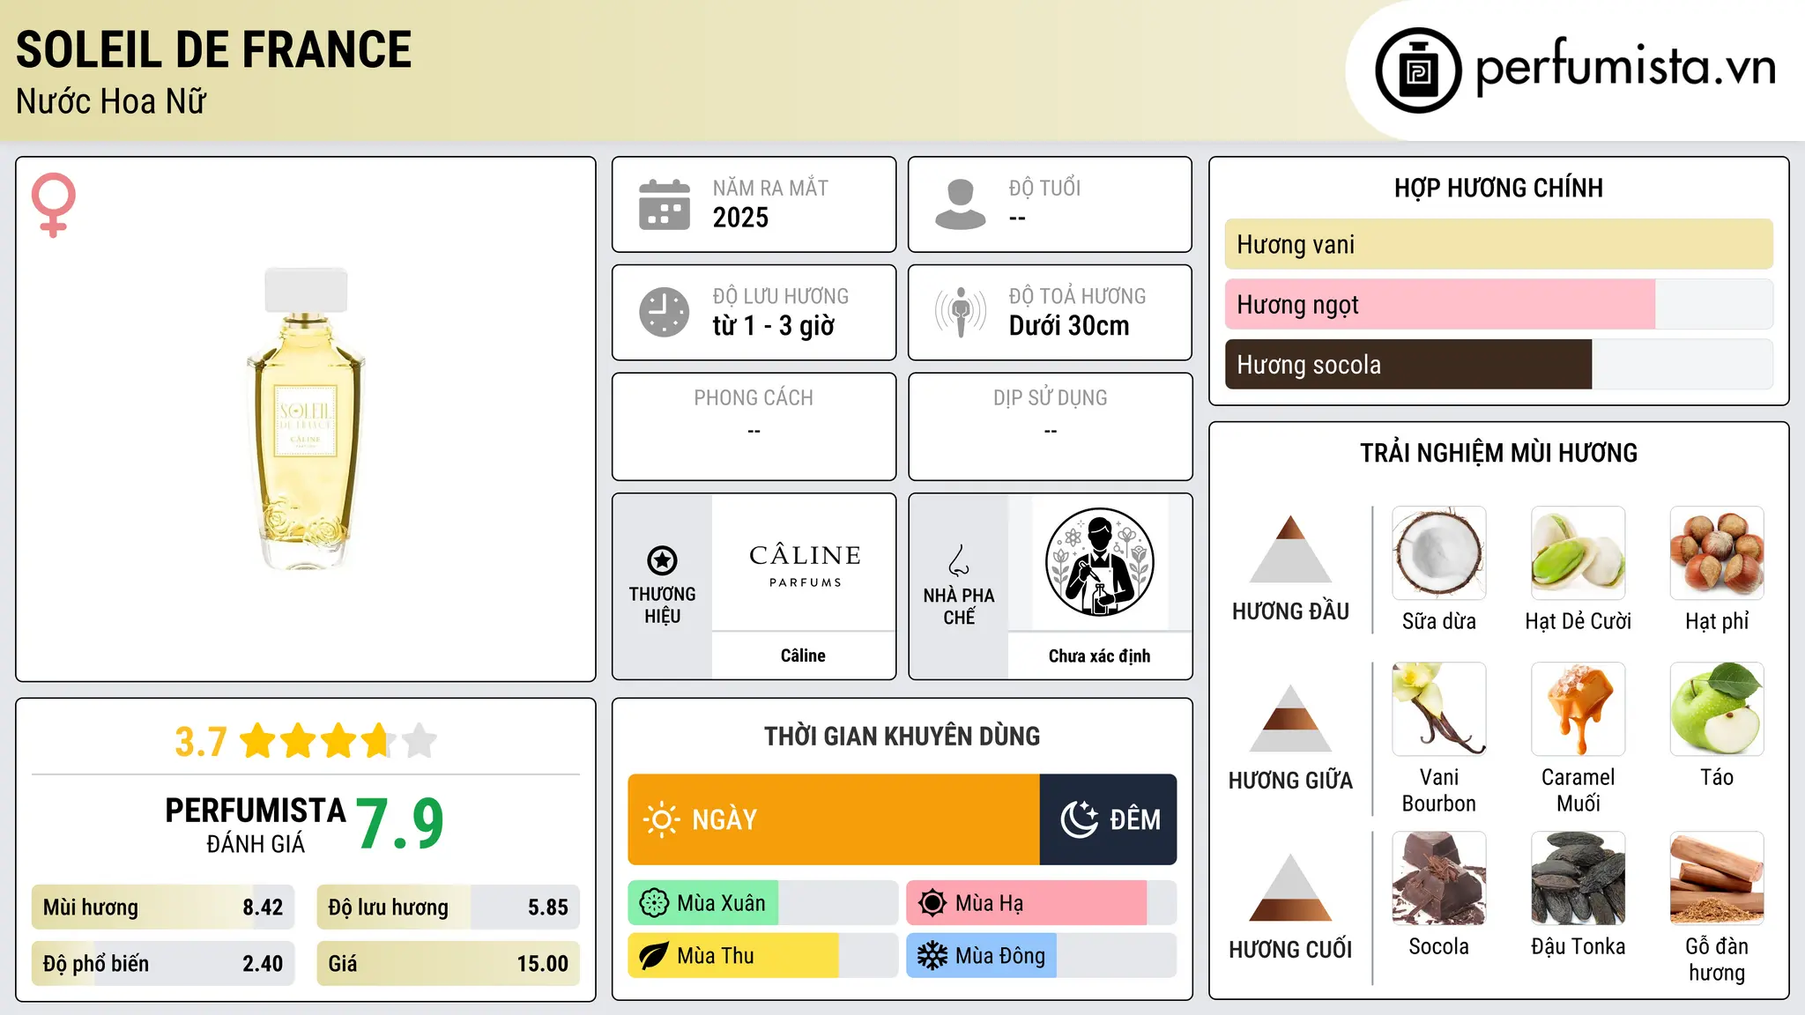Viewport: 1805px width, 1015px height.
Task: Click the sillage value Dưới 30cm
Action: coord(1068,326)
